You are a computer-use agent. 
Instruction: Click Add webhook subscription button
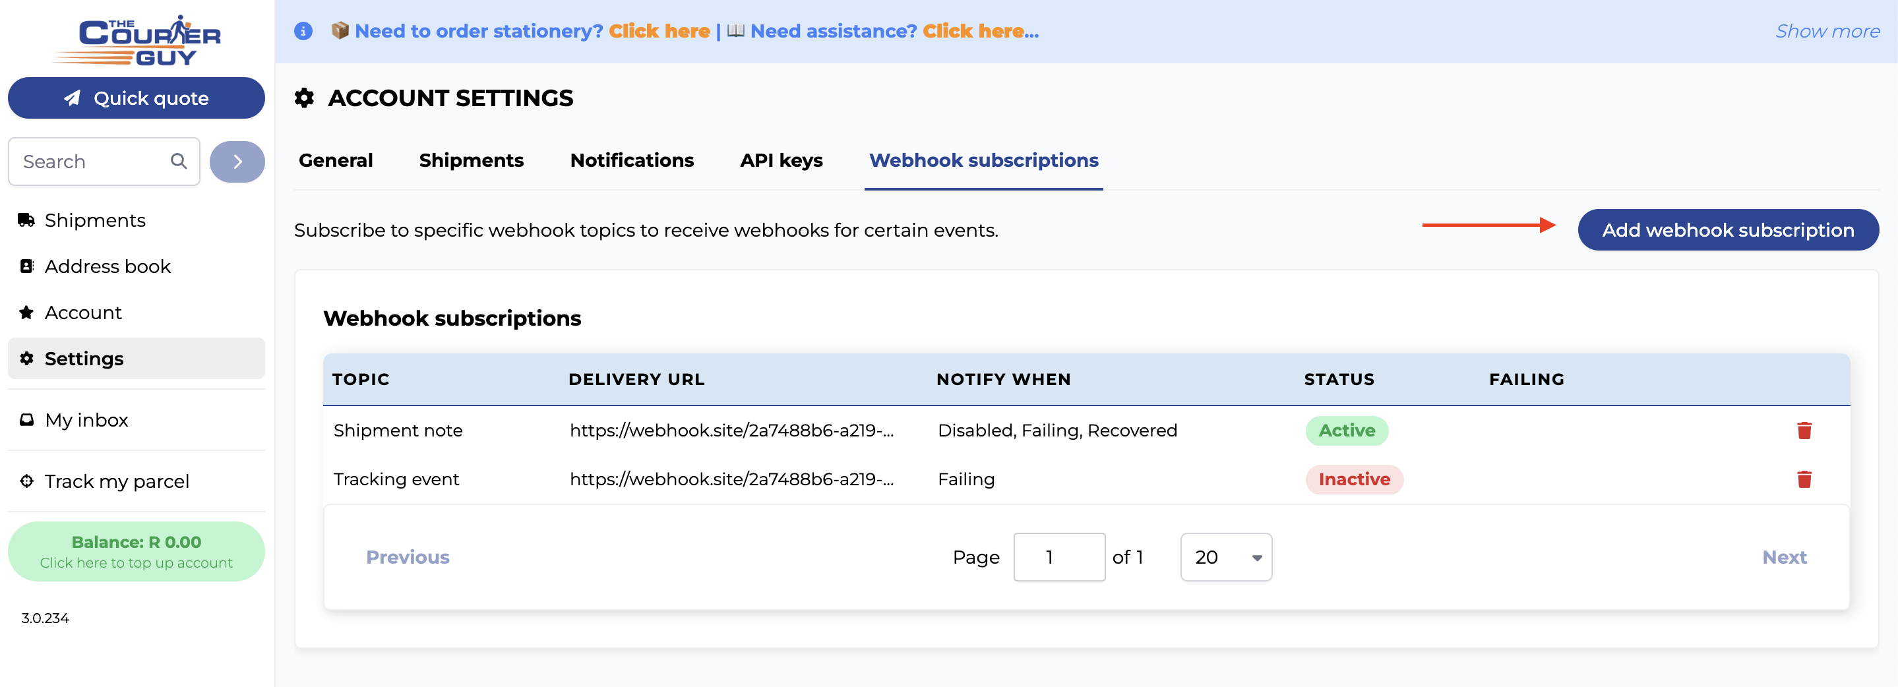click(x=1728, y=229)
